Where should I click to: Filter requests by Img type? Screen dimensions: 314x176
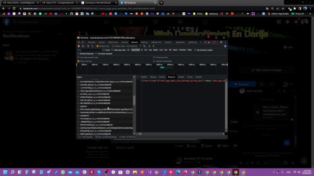pos(150,50)
